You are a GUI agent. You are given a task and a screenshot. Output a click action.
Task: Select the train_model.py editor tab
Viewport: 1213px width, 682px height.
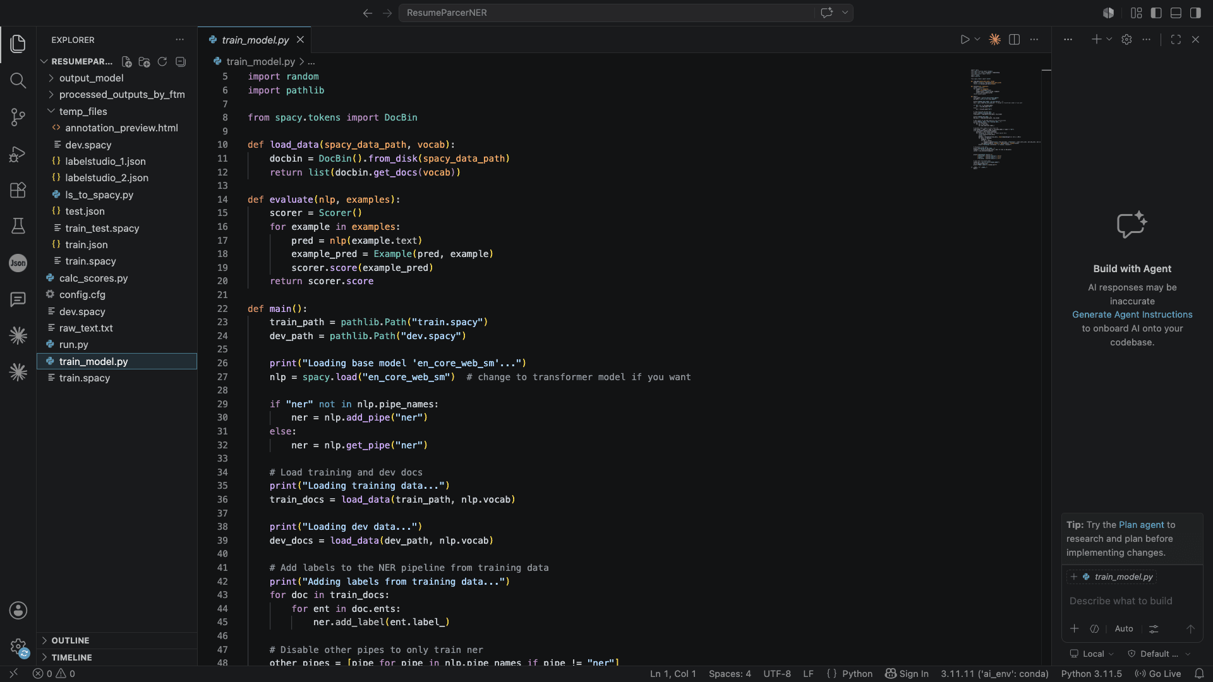[255, 40]
